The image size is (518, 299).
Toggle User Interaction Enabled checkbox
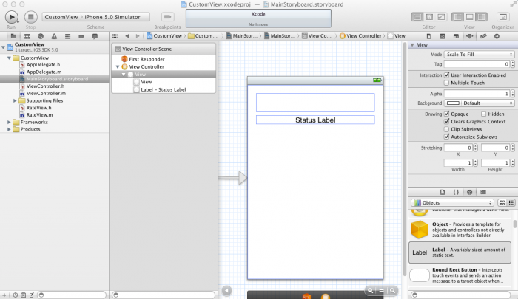point(447,75)
